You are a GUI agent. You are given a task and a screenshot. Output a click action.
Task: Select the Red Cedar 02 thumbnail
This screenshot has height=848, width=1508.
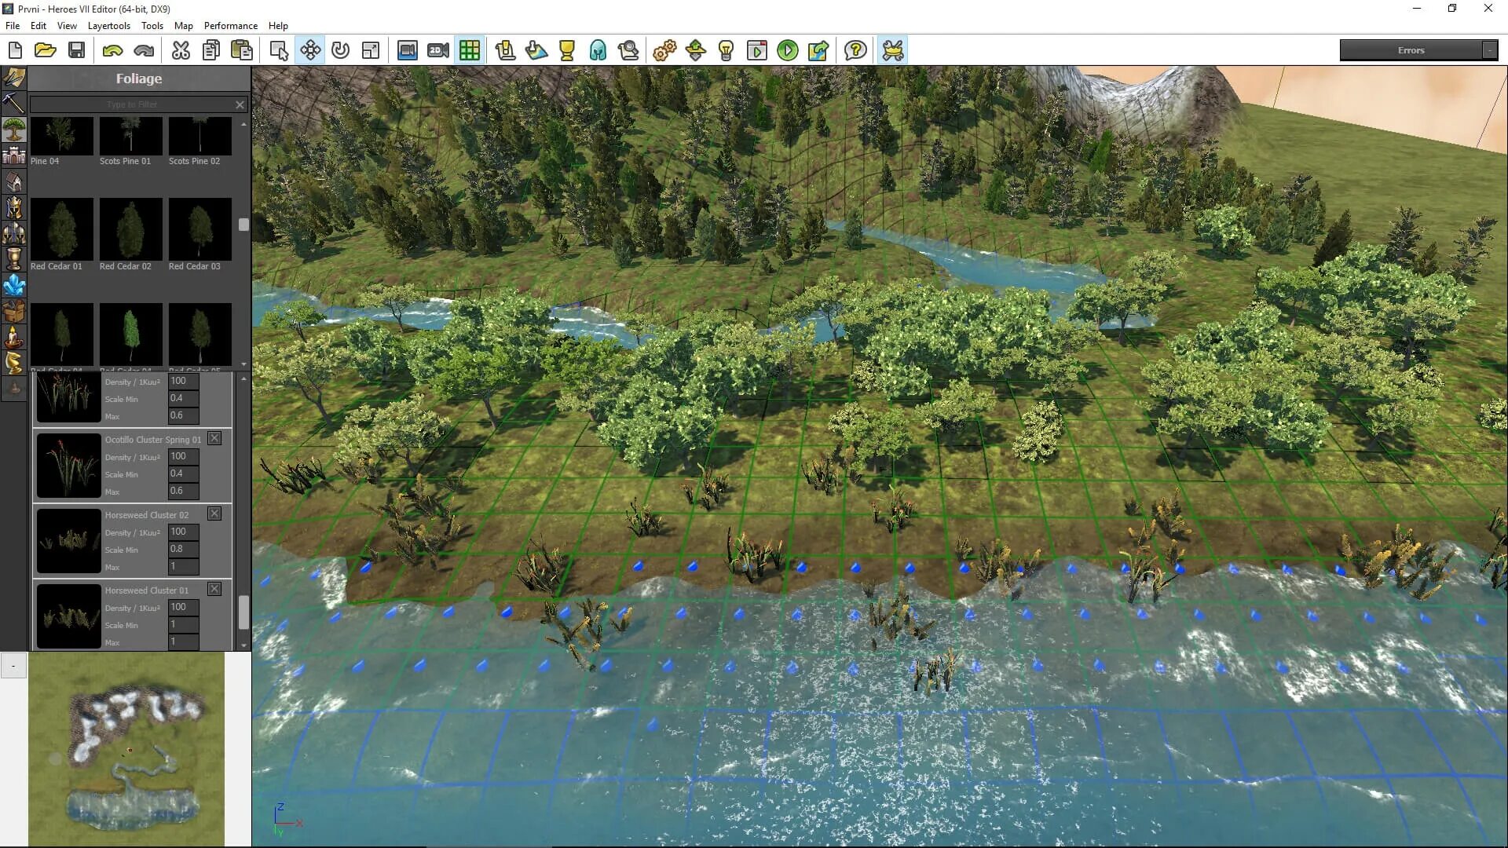pos(130,229)
